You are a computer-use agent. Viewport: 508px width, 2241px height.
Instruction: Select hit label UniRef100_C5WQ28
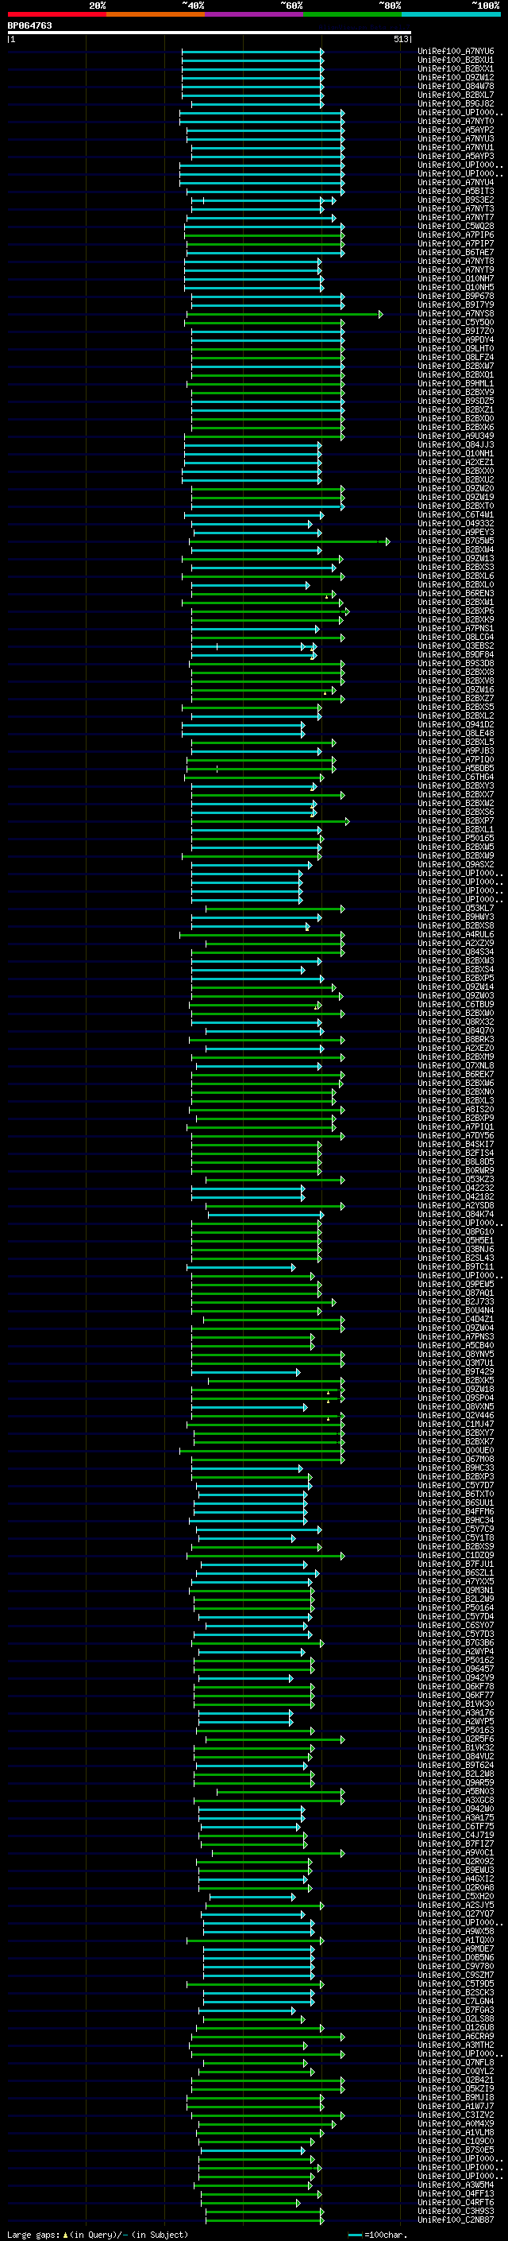[x=456, y=227]
